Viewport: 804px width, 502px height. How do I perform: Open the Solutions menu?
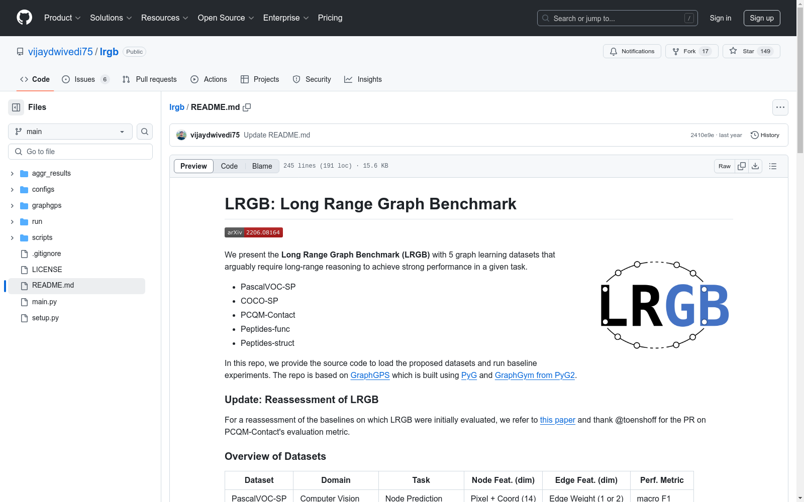click(x=110, y=18)
